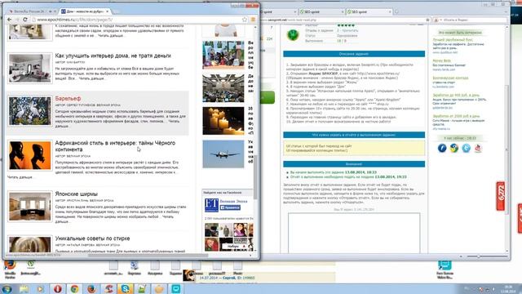This screenshot has height=294, width=522.
Task: Click the interior room thumbnail for Как улучшить интерьер
Action: click(x=30, y=68)
